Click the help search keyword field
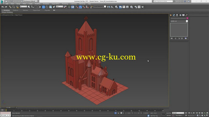 (x=163, y=1)
